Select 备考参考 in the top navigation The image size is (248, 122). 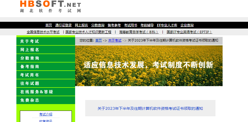point(114,25)
